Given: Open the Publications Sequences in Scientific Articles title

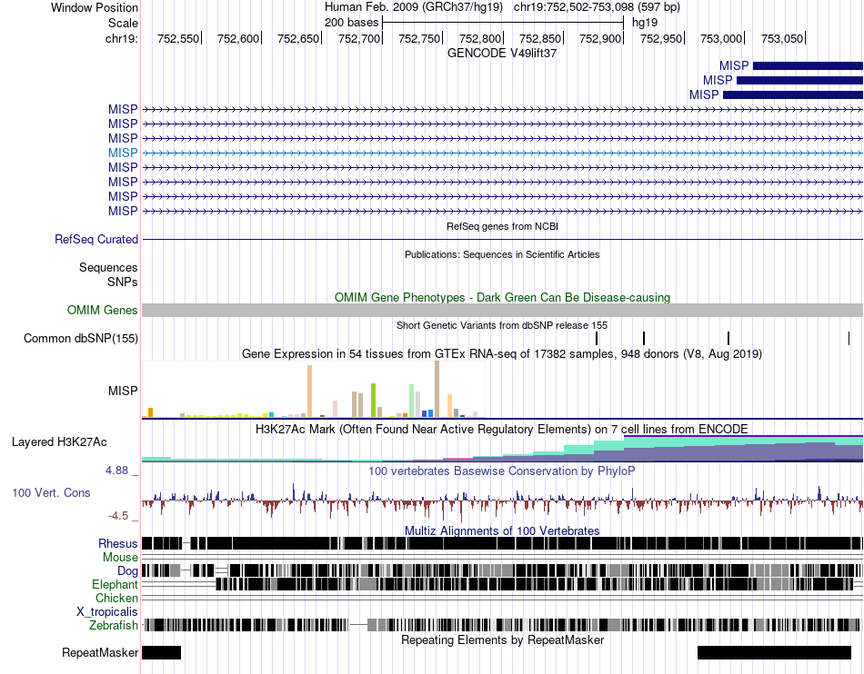Looking at the screenshot, I should click(x=502, y=254).
